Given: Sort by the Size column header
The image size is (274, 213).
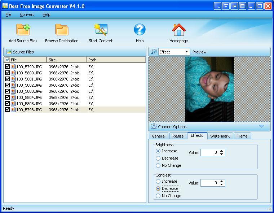Looking at the screenshot, I should click(x=66, y=60).
